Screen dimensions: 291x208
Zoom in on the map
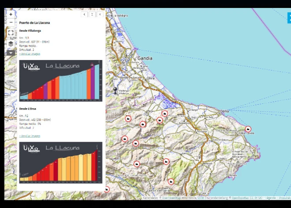click(11, 14)
